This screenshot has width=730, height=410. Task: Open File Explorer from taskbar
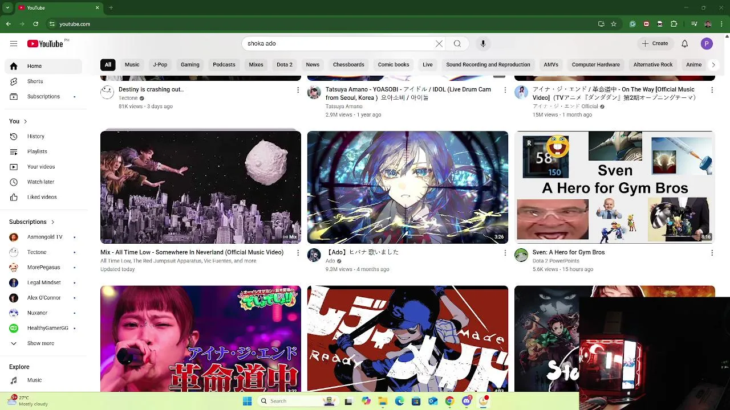pyautogui.click(x=383, y=401)
